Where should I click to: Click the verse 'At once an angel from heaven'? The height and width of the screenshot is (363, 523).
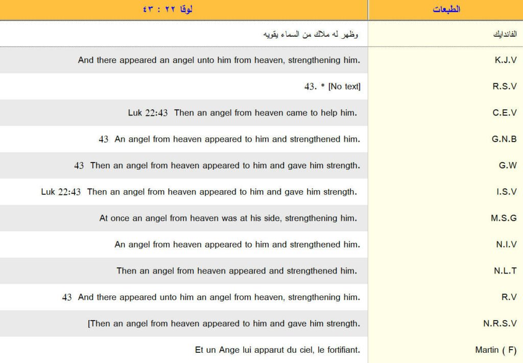(x=228, y=218)
